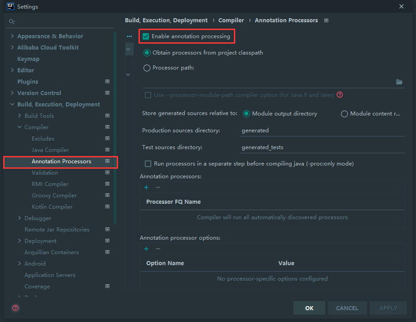Click the add icon under Annotation processors
The image size is (416, 322).
[146, 187]
